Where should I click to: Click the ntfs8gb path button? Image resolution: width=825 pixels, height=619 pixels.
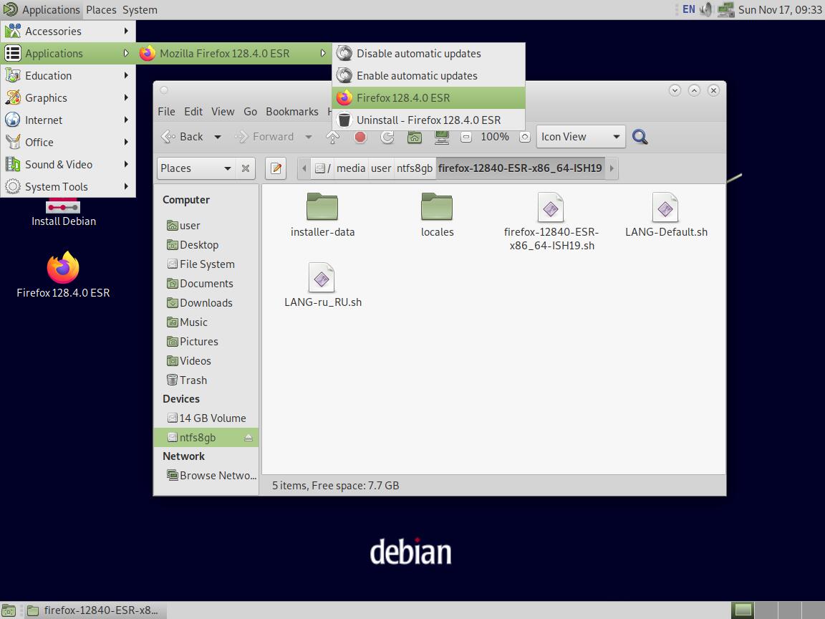coord(415,168)
